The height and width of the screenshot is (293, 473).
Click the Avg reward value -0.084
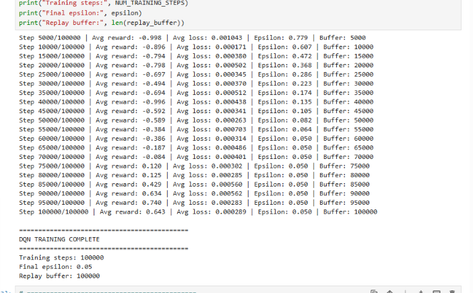click(154, 157)
